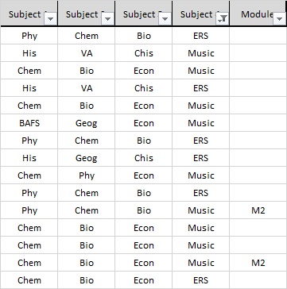This screenshot has height=289, width=287.
Task: Click the ERS cell beside Econ
Action: pos(201,280)
